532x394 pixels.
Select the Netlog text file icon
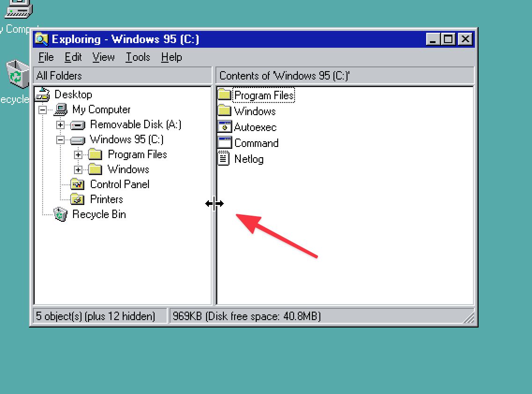pyautogui.click(x=225, y=159)
